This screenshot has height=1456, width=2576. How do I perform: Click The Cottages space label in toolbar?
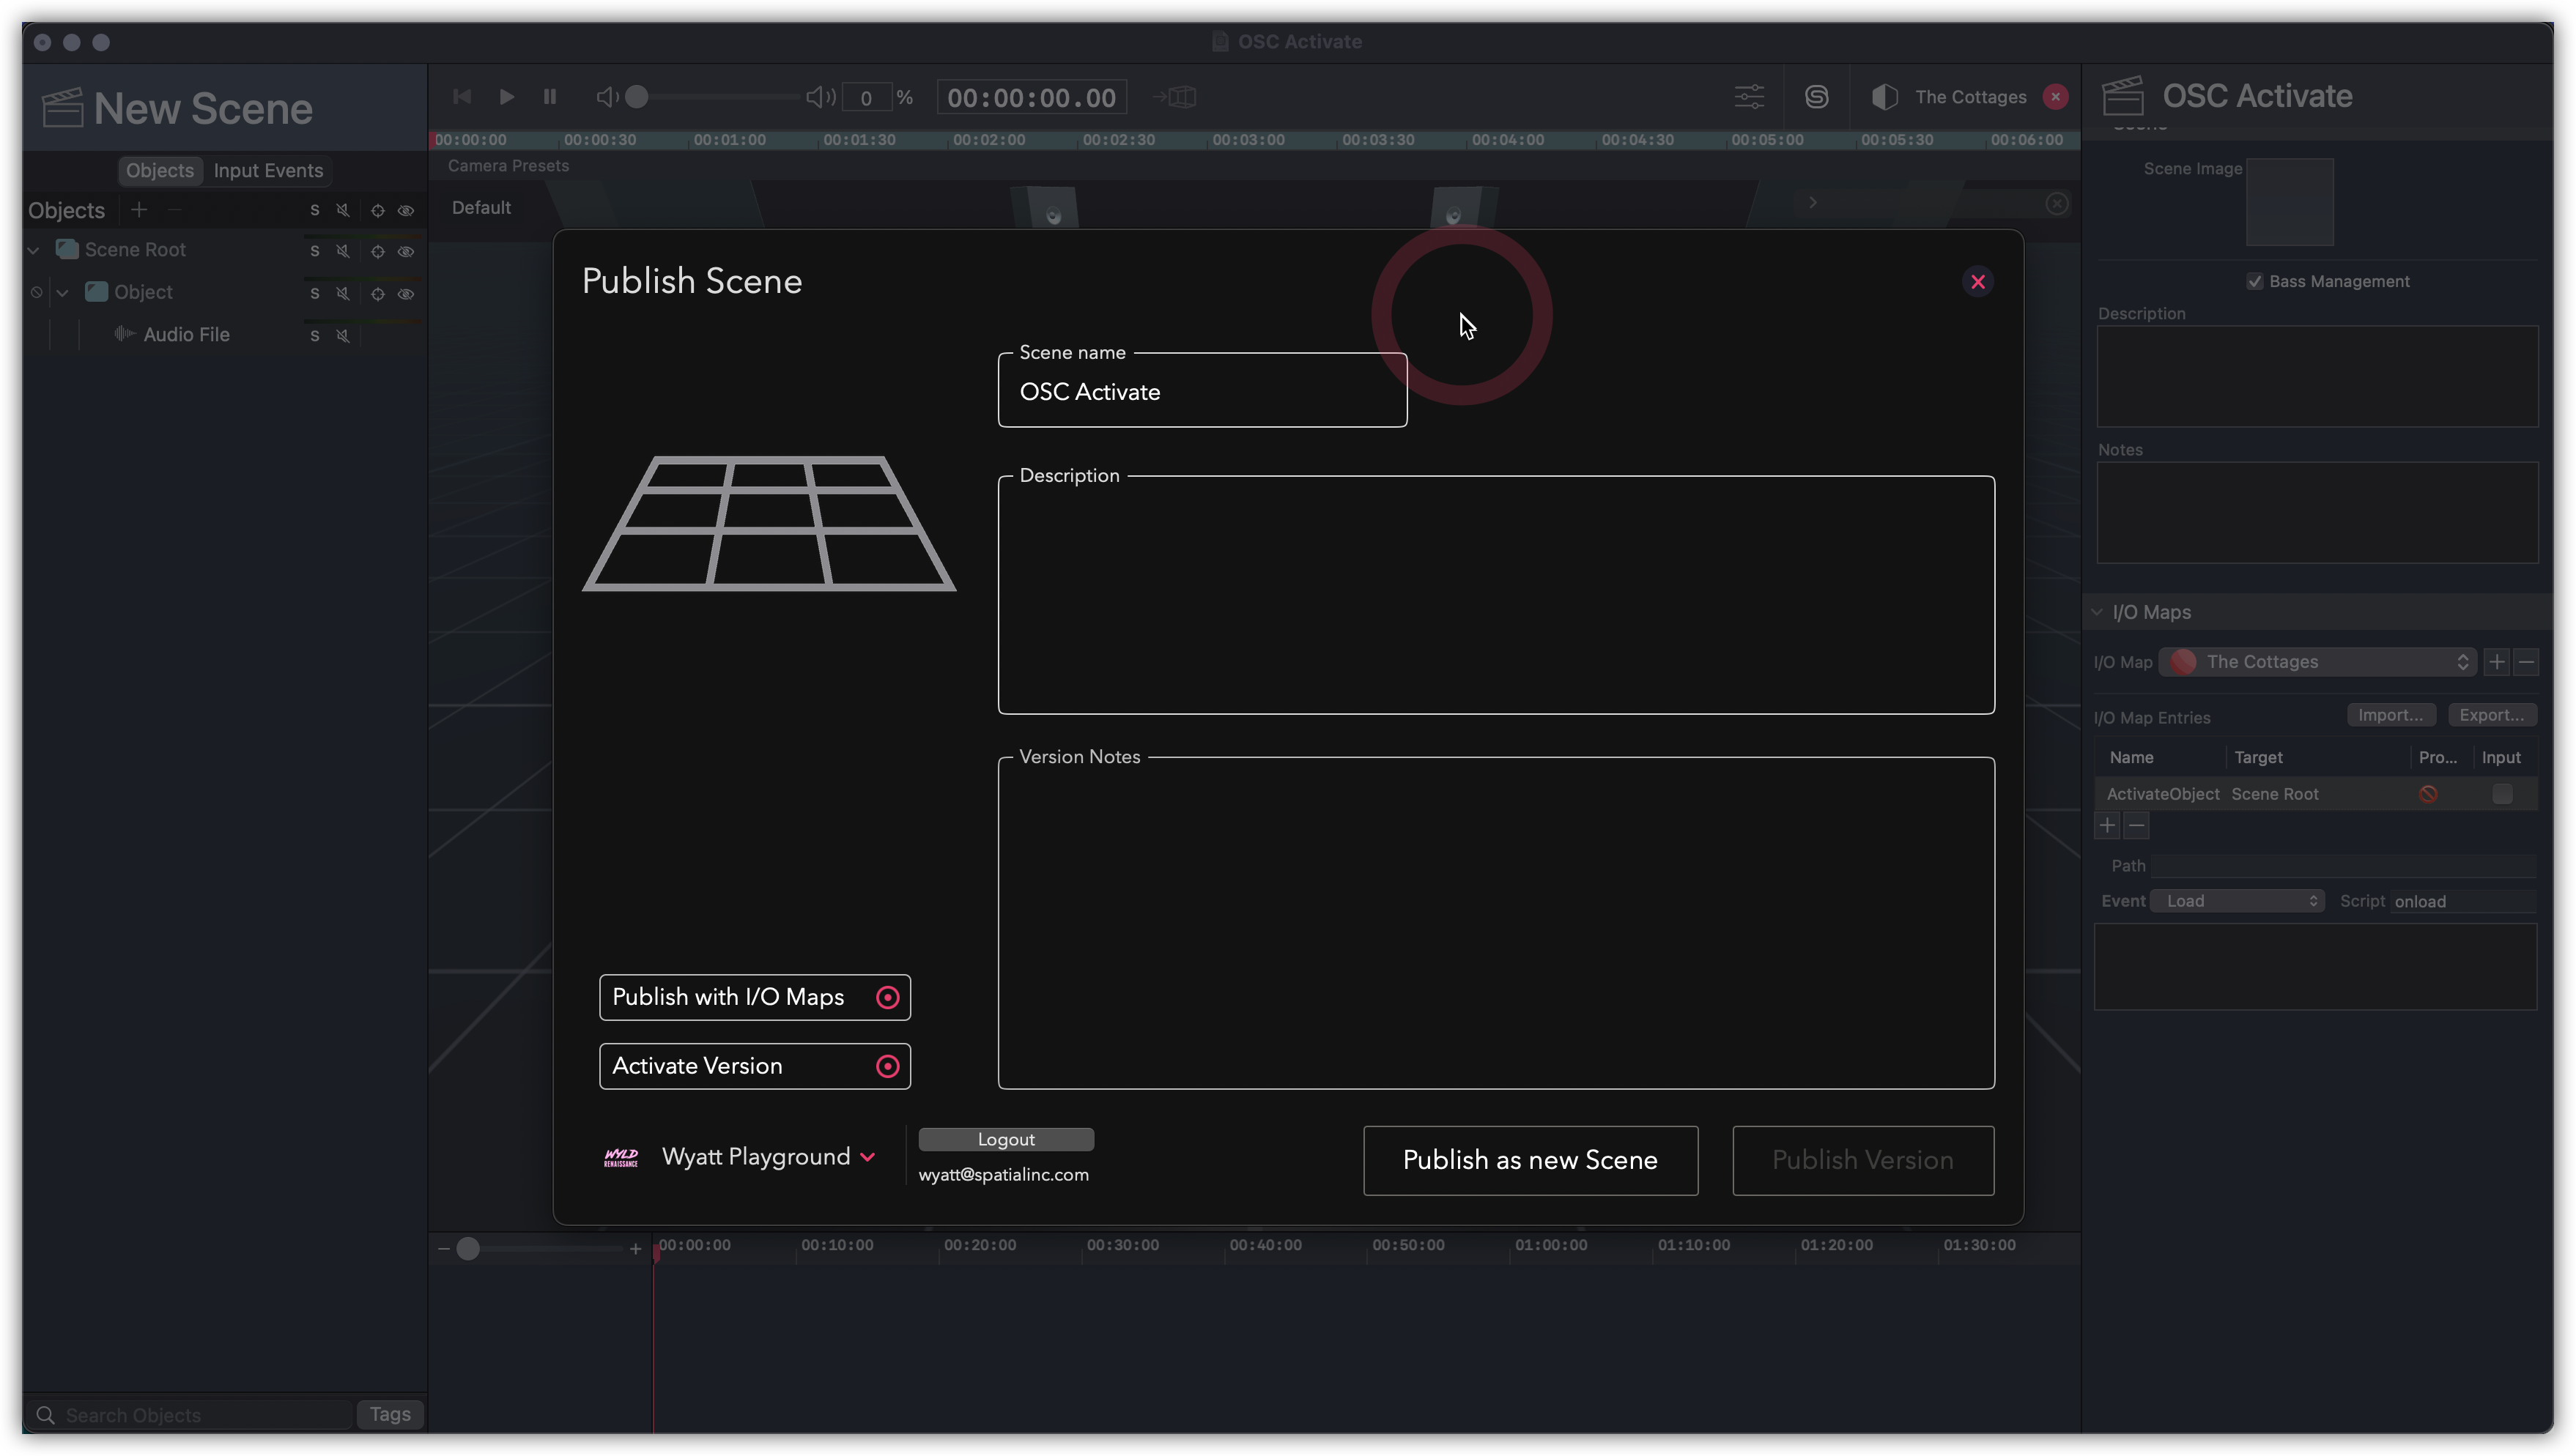(x=1970, y=97)
